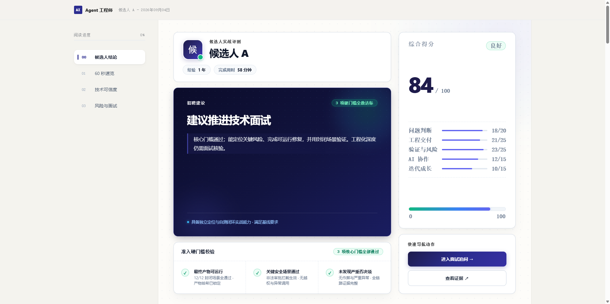Viewport: 610px width, 304px height.
Task: Click the 0% reading progress value
Action: (x=142, y=35)
